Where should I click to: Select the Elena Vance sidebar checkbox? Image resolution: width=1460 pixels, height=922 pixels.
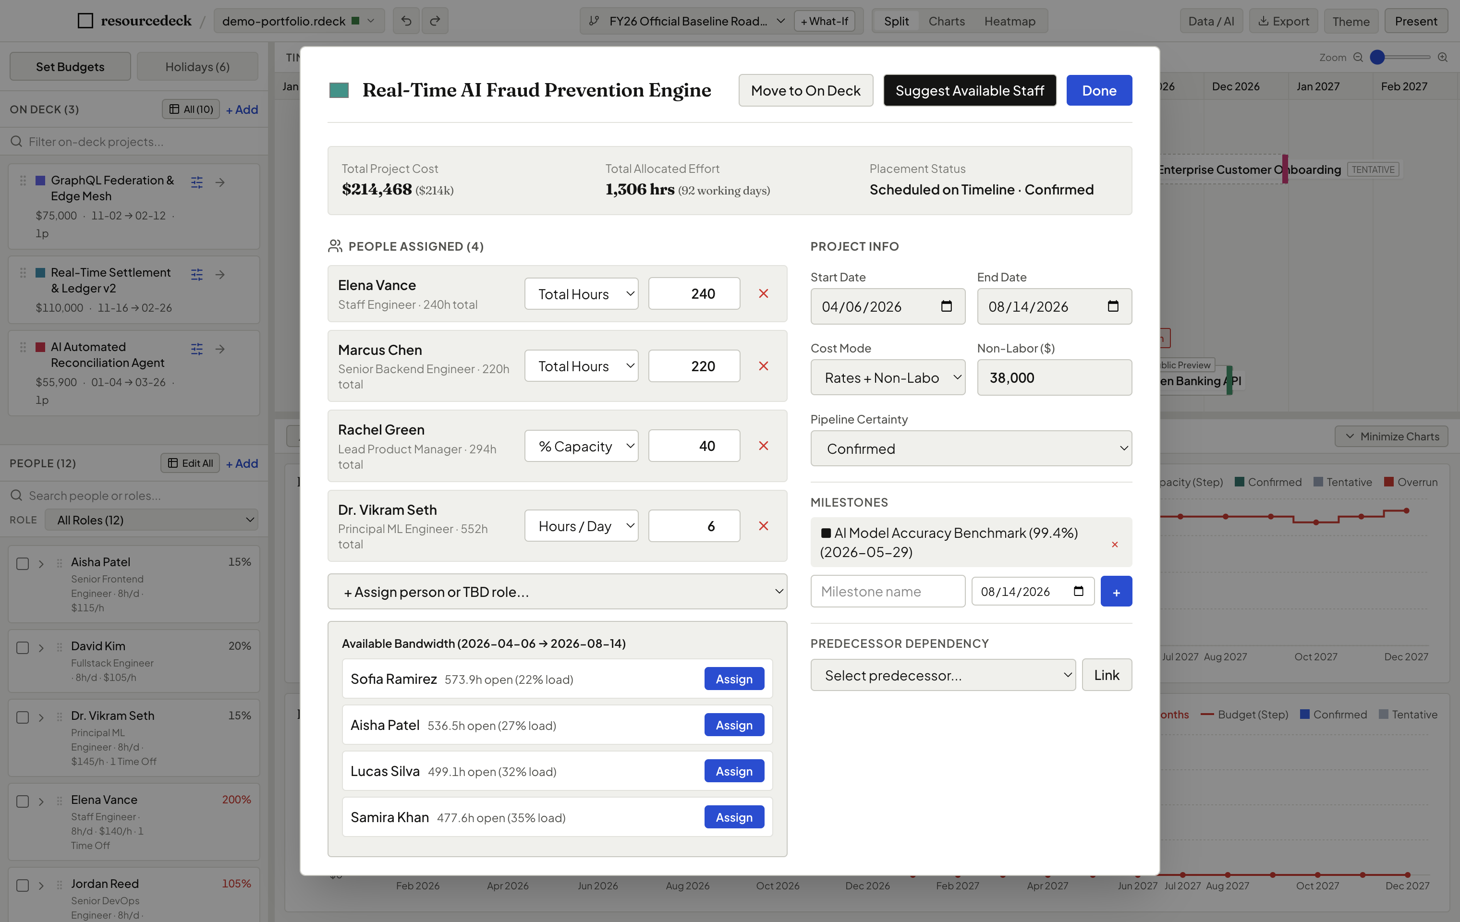point(23,801)
